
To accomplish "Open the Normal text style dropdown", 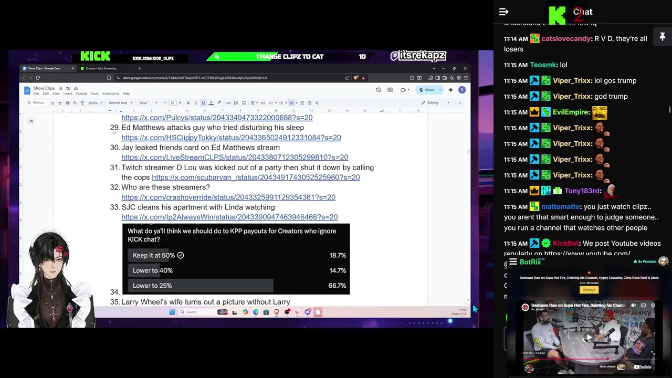I will click(x=121, y=103).
